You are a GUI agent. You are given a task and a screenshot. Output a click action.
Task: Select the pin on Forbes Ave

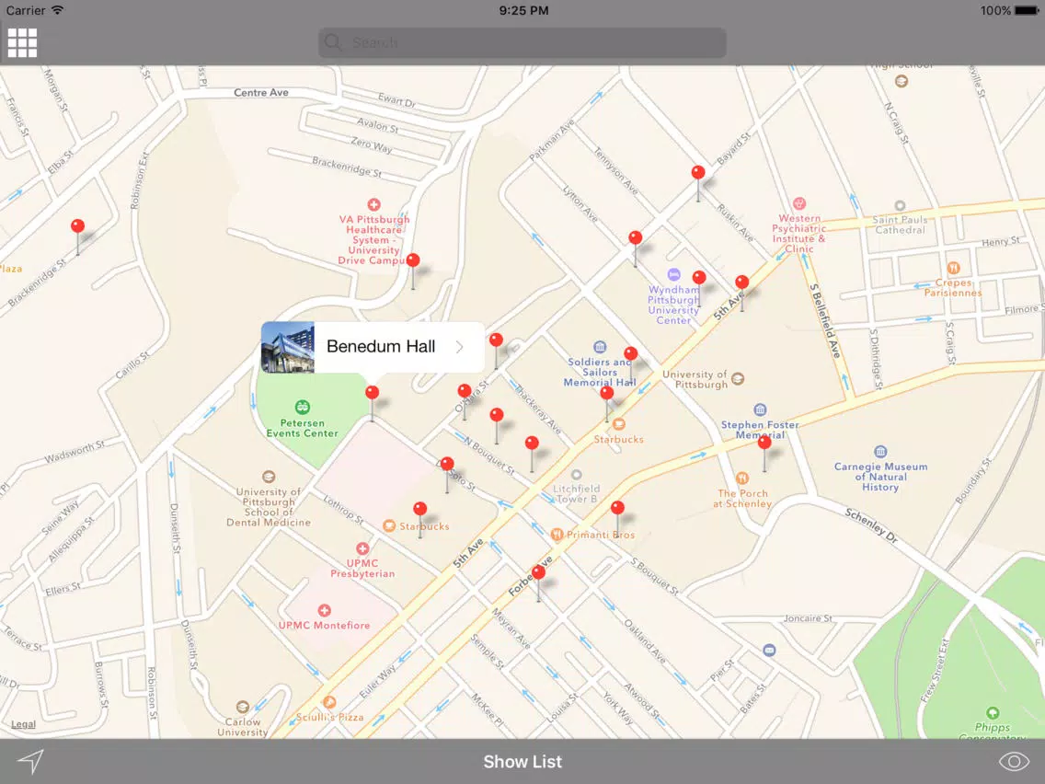pyautogui.click(x=538, y=572)
